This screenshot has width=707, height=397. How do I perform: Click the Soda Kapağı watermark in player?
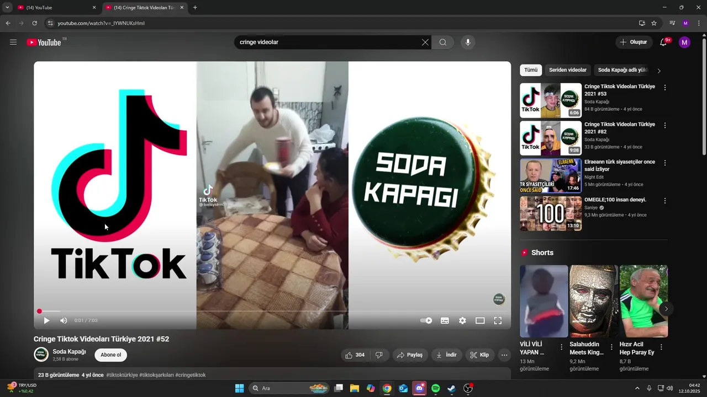pos(499,299)
